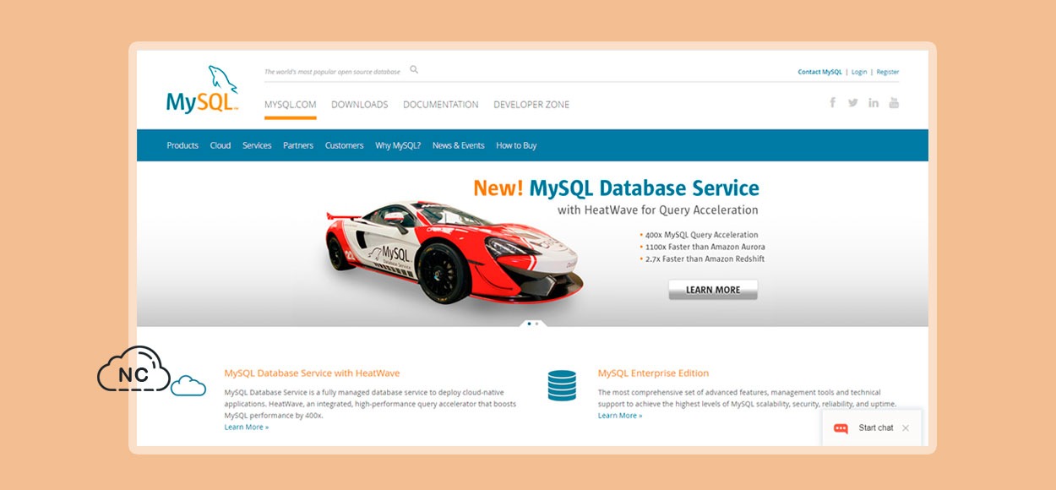This screenshot has height=490, width=1056.
Task: Click "1100x Faster than Amazon Aurora" bullet
Action: point(703,247)
